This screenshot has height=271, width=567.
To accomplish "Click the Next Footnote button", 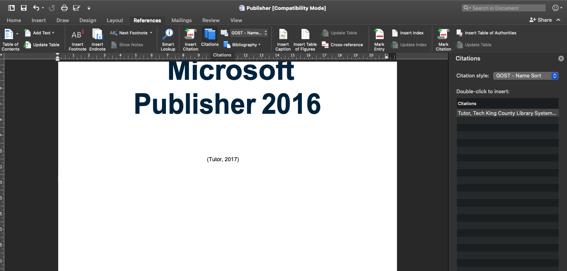I will coord(129,33).
